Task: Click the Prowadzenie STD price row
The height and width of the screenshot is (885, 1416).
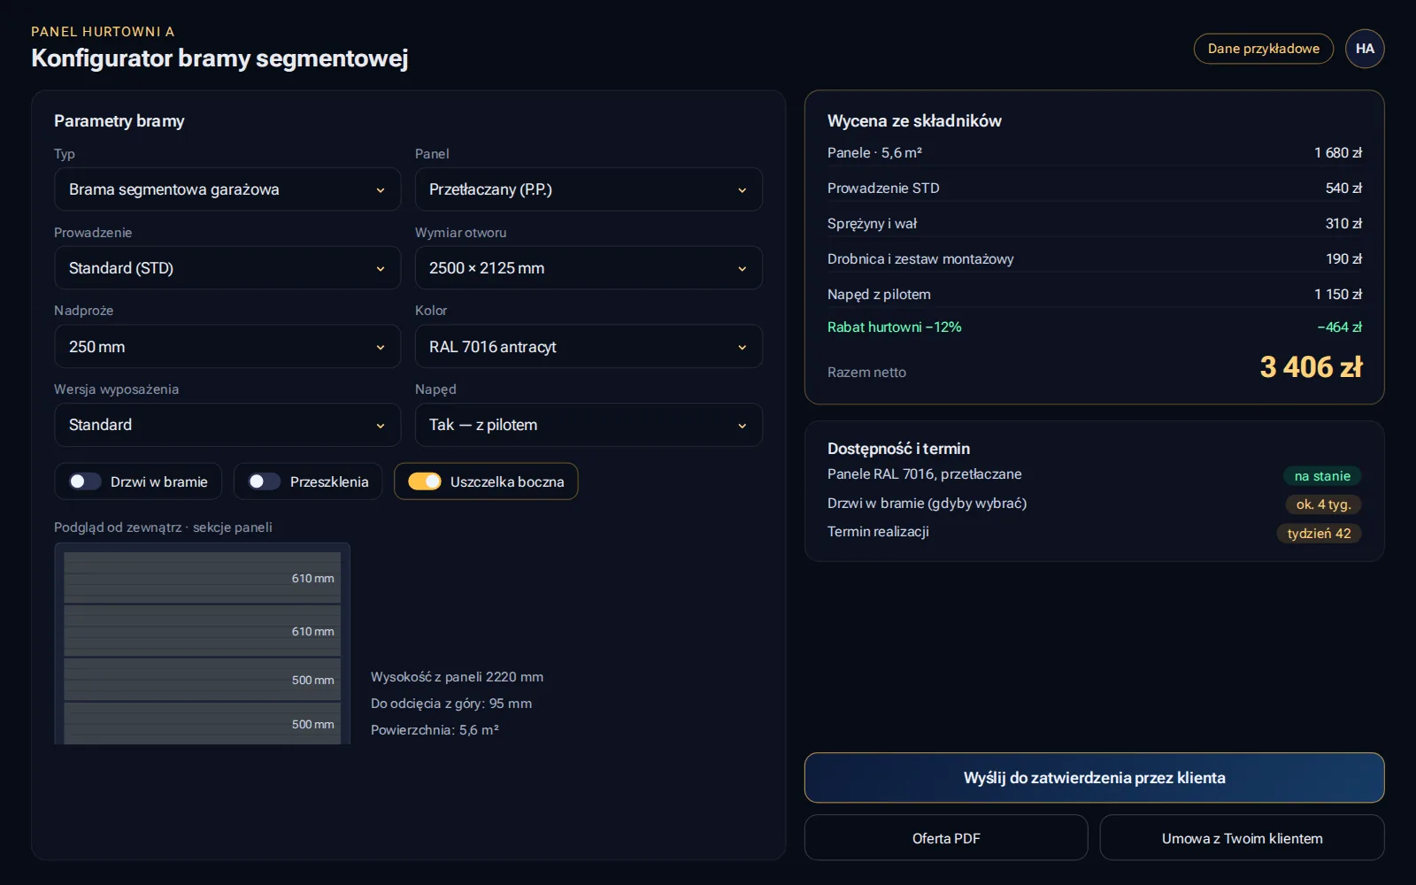Action: tap(1094, 189)
